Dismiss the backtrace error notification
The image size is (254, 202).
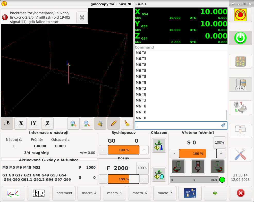click(x=82, y=17)
